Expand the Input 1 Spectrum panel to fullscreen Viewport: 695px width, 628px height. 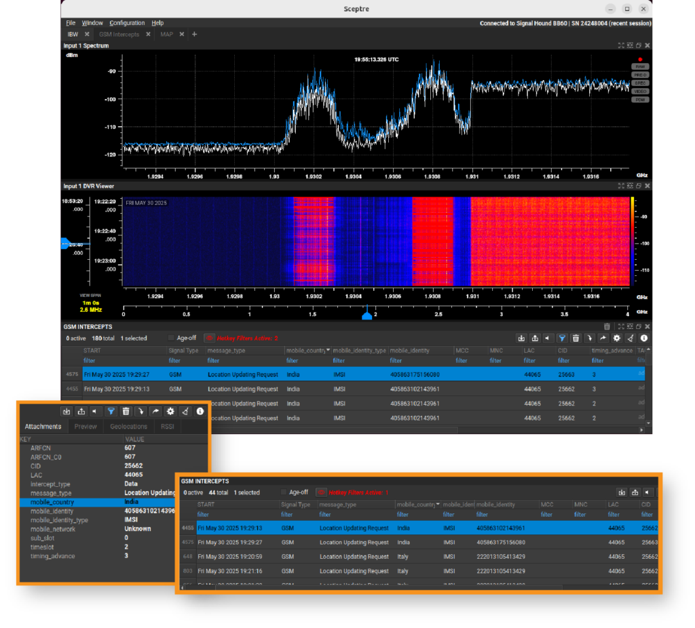click(x=620, y=45)
